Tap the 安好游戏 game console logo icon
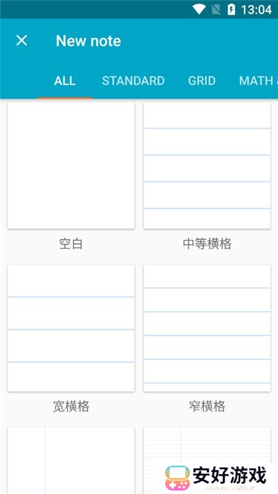 tap(177, 478)
